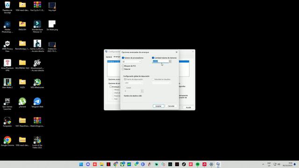Open the Papelera de reciclaje icon

coord(7,7)
